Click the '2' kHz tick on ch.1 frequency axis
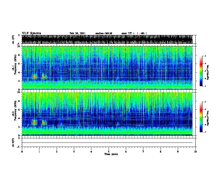 (19, 81)
